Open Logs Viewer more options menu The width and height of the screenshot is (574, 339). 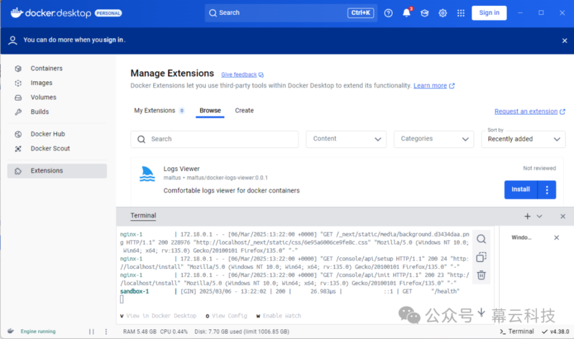(547, 190)
